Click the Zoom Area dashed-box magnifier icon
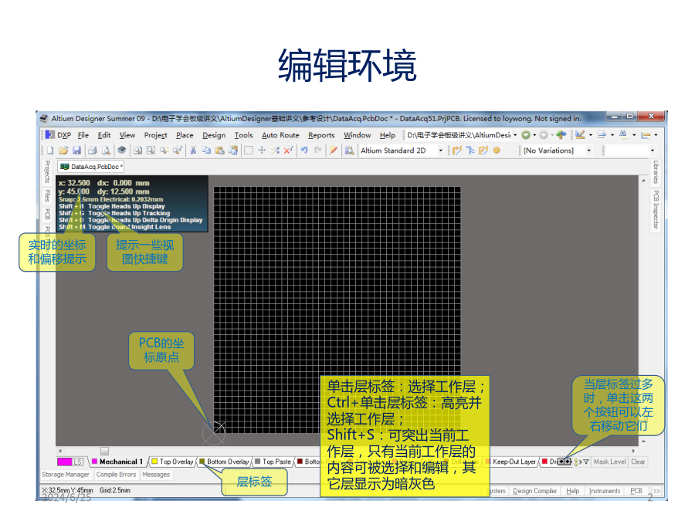 [x=151, y=151]
